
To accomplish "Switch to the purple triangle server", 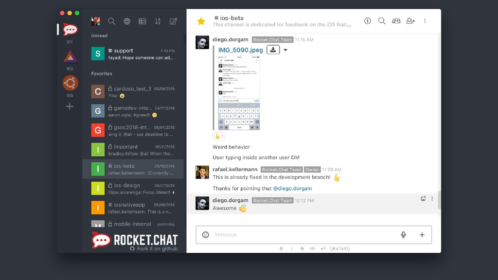I will click(70, 57).
